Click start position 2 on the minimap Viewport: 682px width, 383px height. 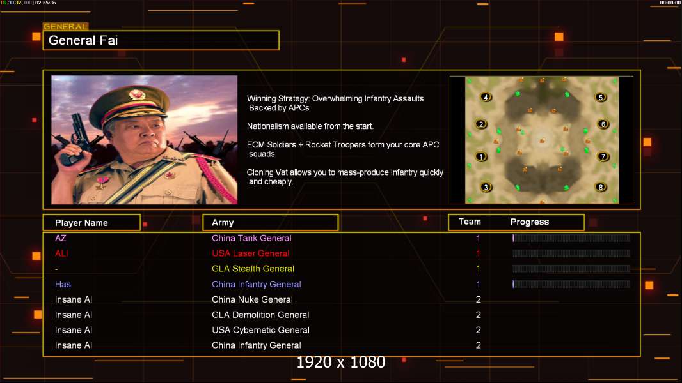pos(481,124)
